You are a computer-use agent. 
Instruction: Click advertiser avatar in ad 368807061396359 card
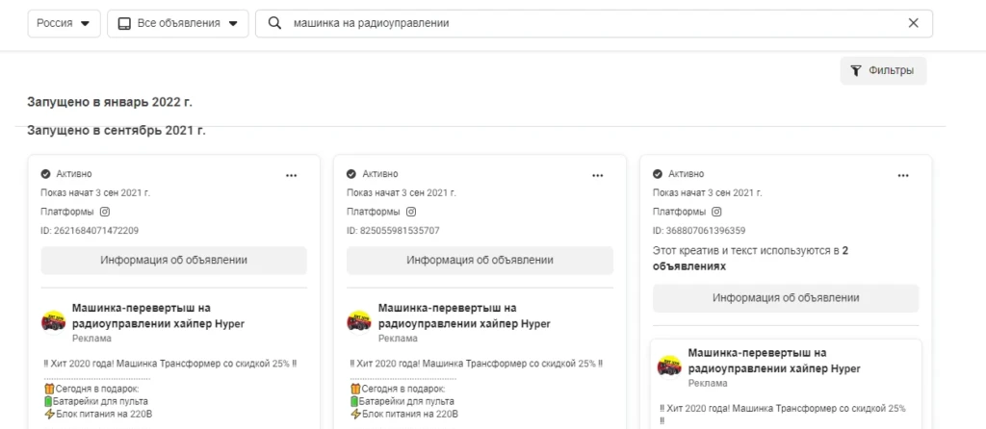pyautogui.click(x=670, y=366)
